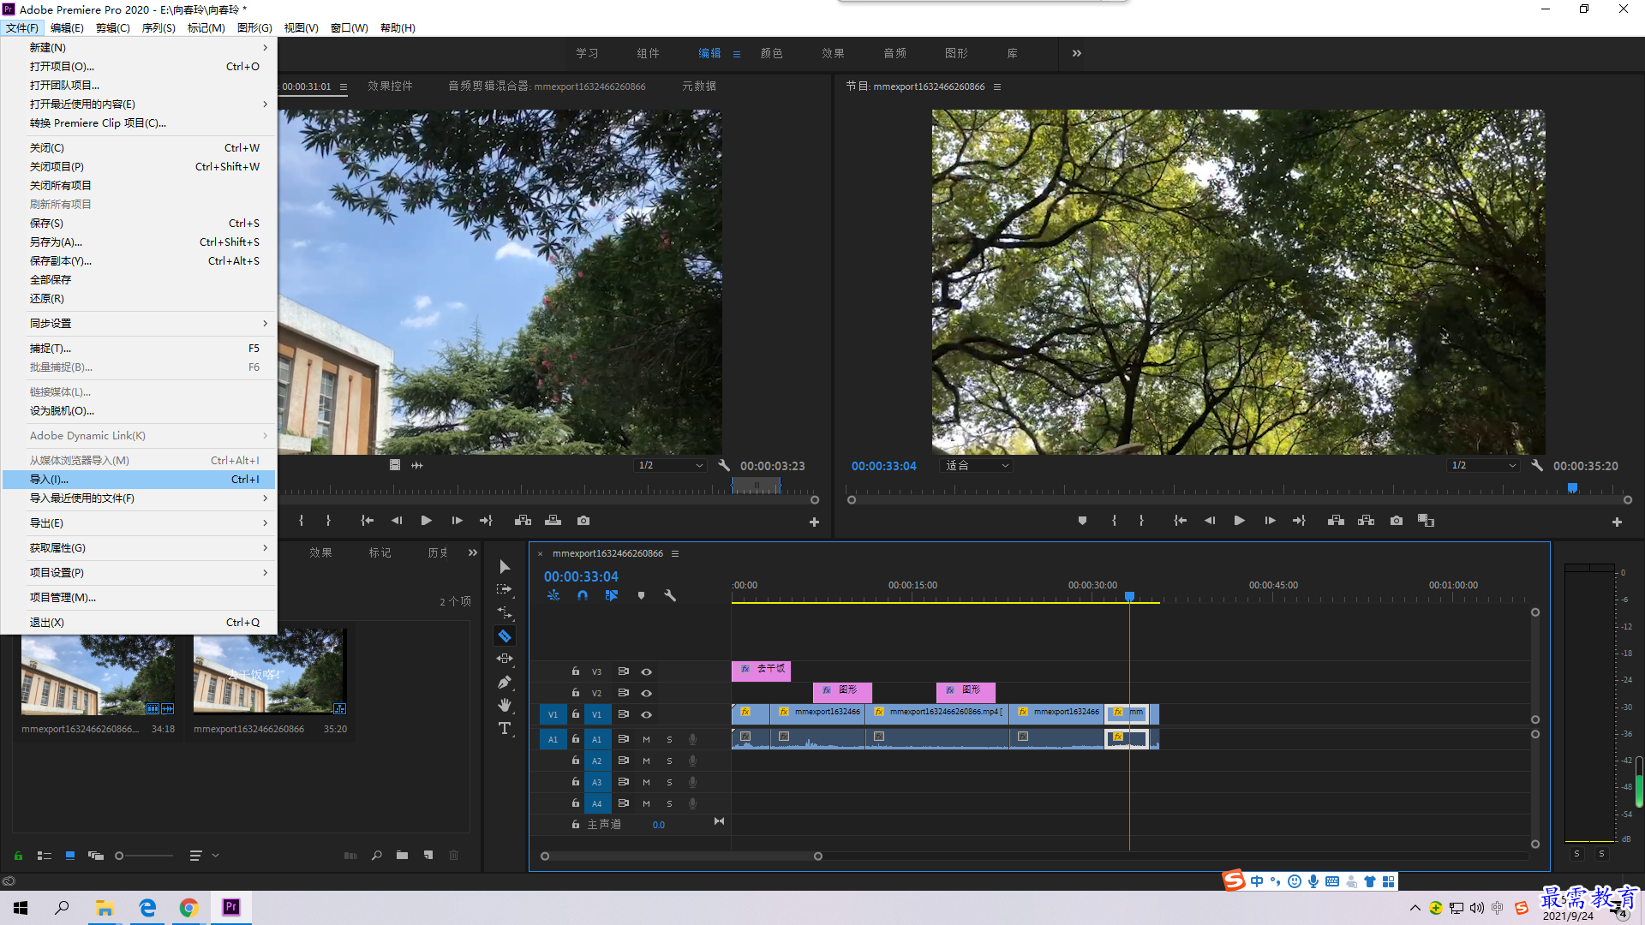
Task: Toggle V1 track output eye
Action: tap(647, 714)
